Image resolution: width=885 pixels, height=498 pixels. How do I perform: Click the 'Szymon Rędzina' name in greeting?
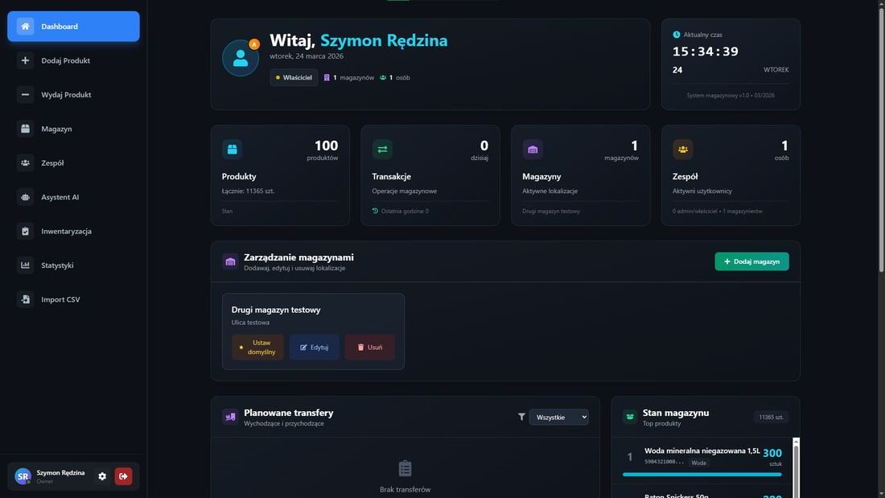click(x=384, y=40)
